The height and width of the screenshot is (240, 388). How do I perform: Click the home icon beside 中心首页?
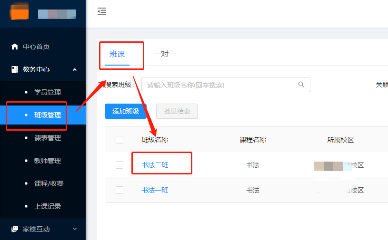15,47
